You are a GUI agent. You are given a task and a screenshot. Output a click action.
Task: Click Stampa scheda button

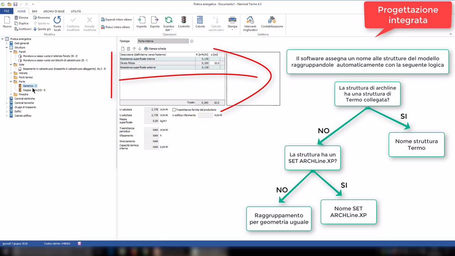pos(155,49)
